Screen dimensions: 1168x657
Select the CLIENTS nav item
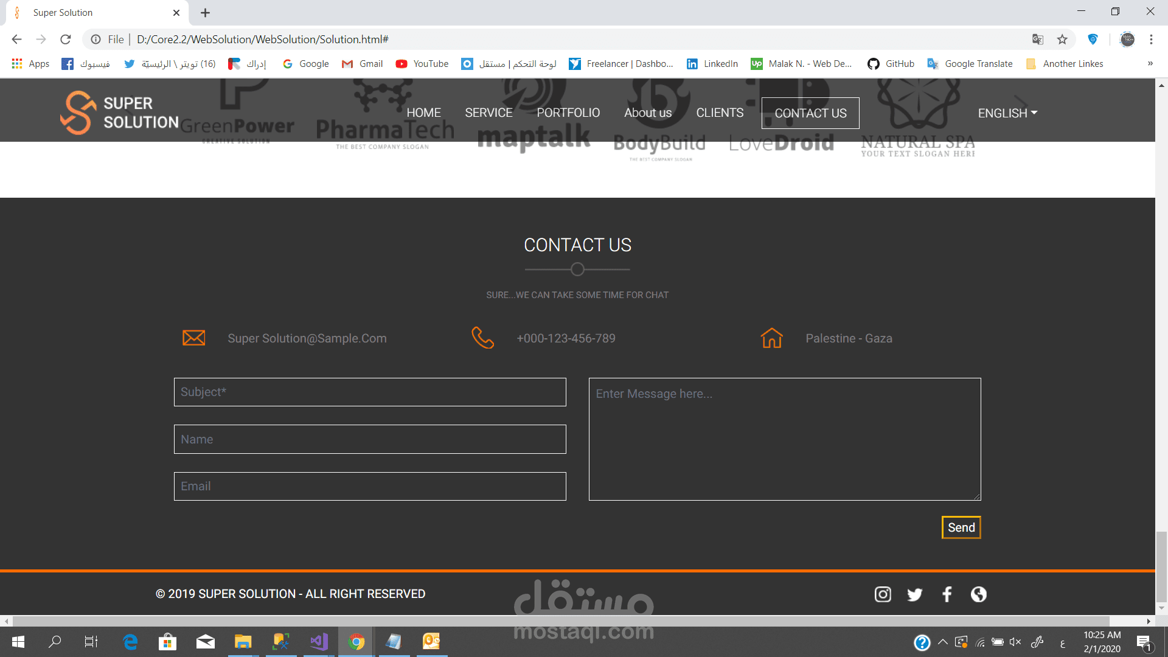pos(720,113)
